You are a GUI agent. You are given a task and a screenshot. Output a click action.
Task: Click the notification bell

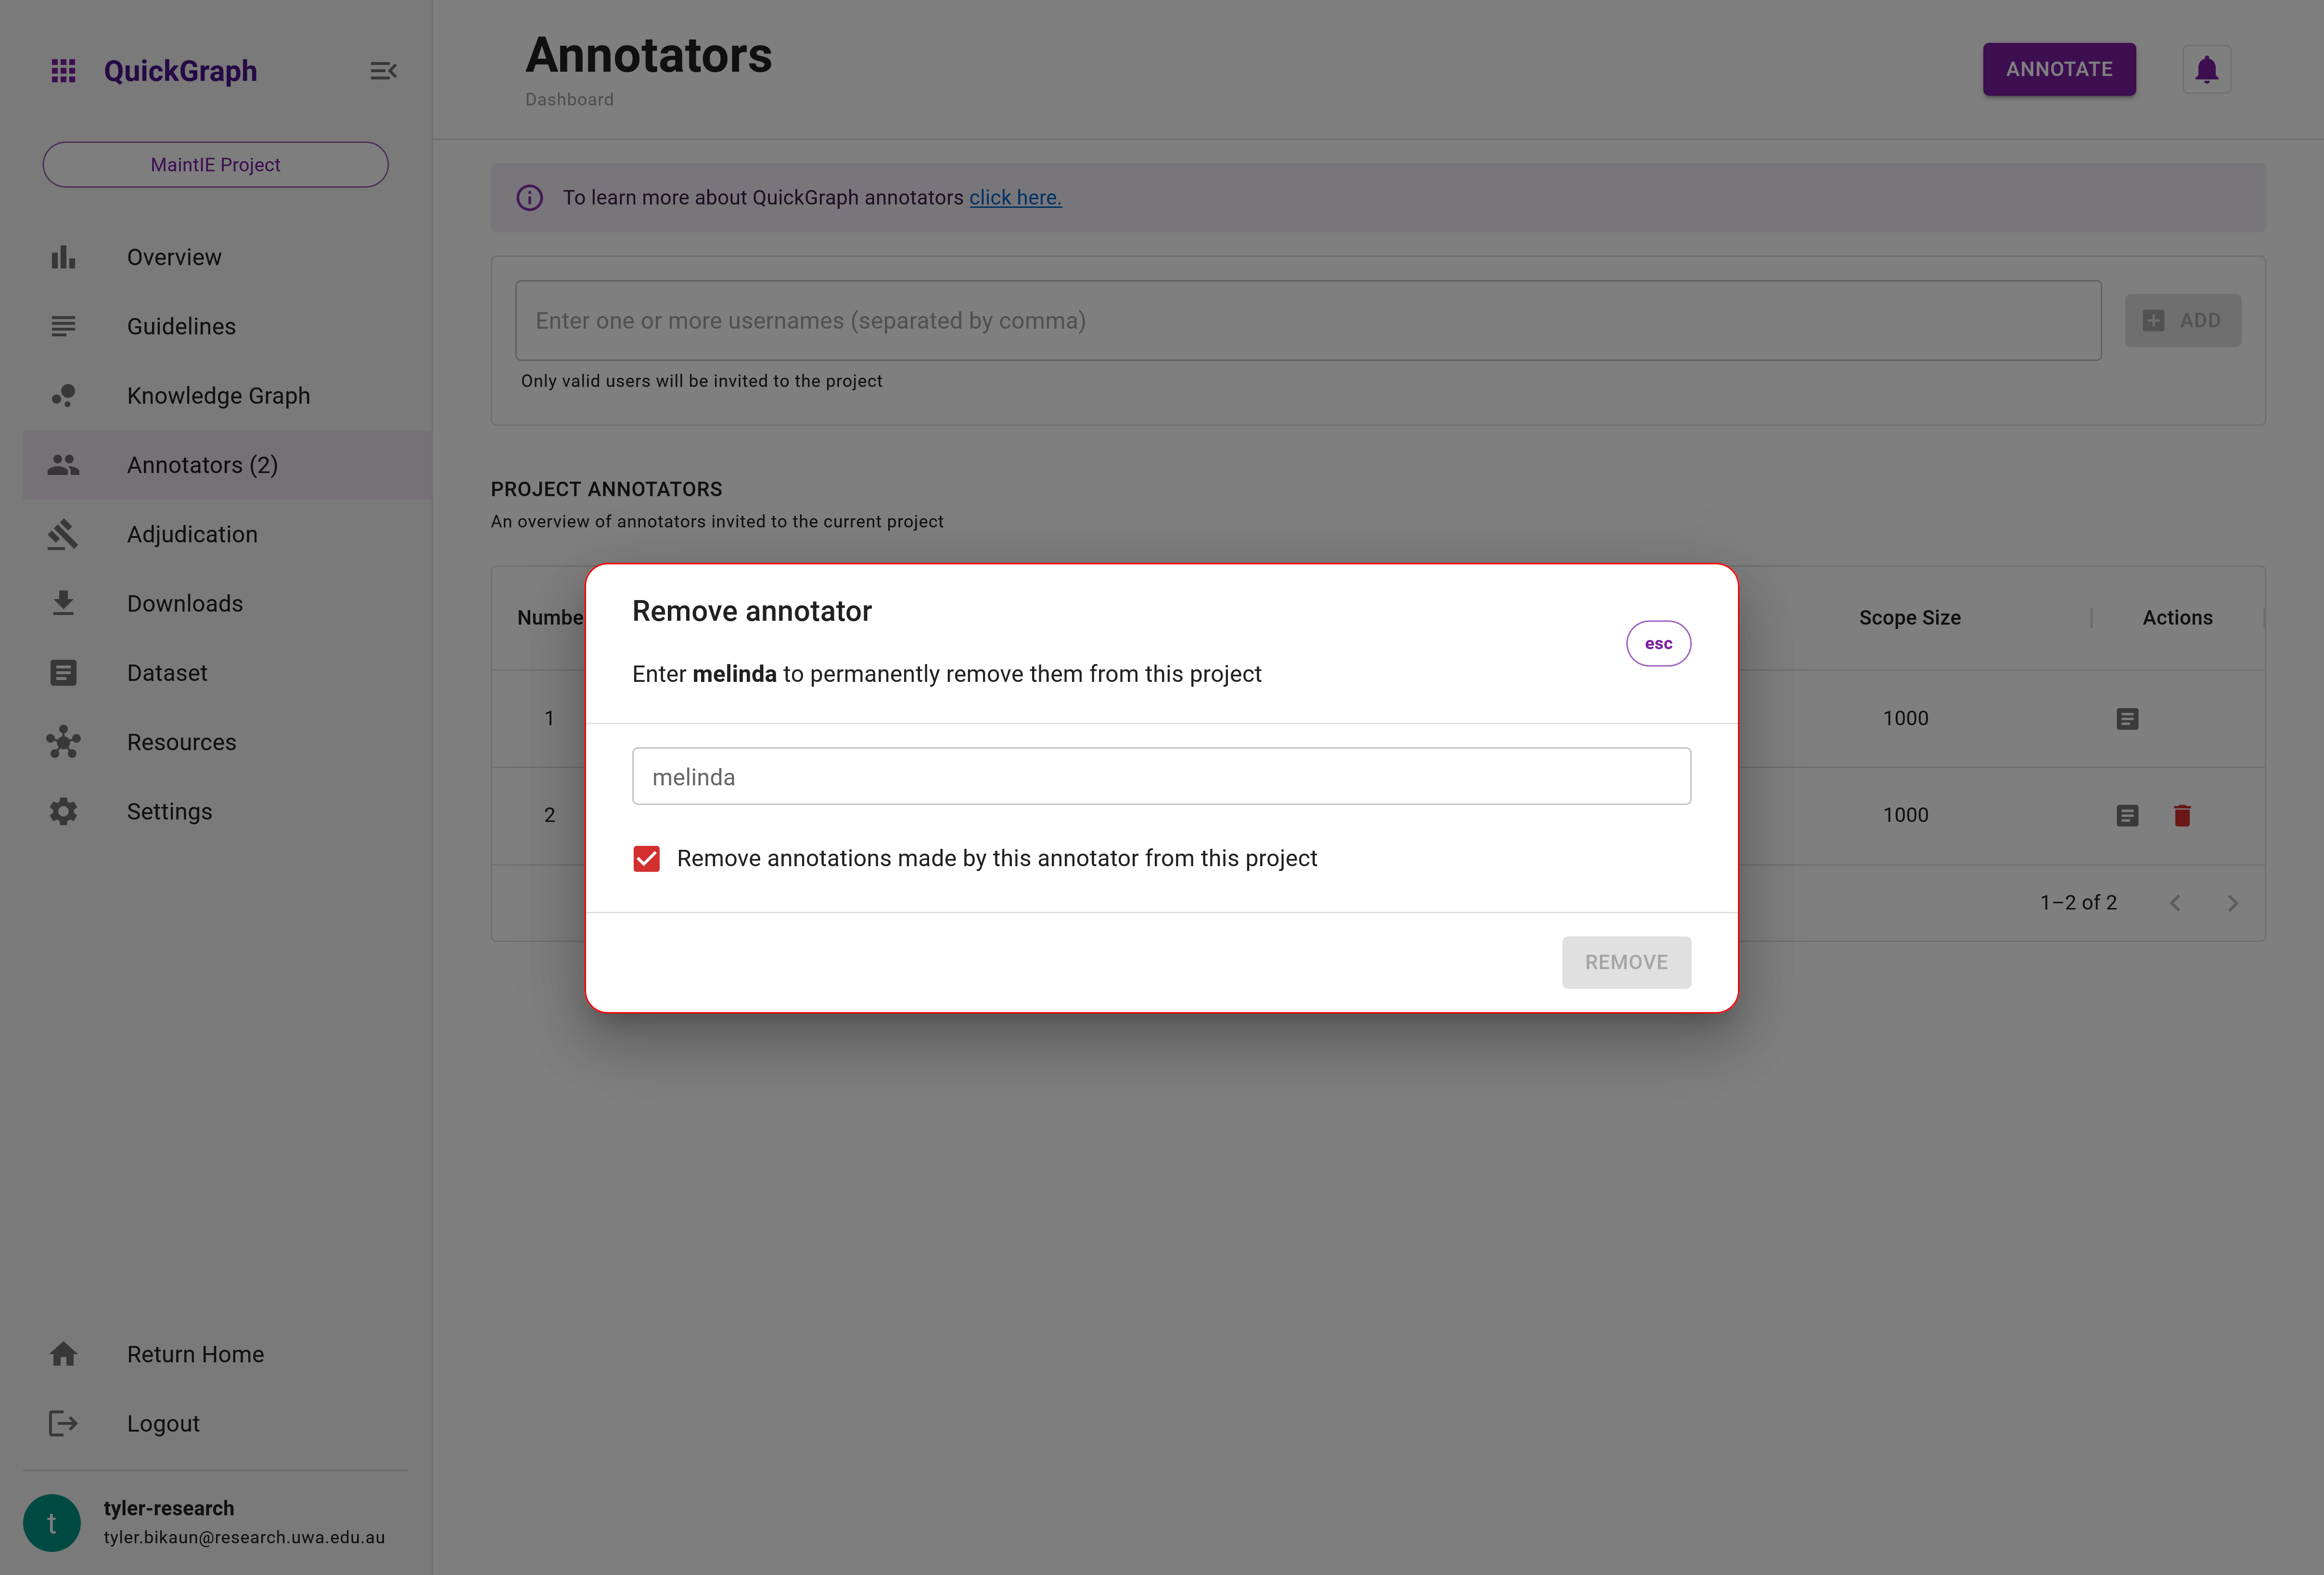coord(2206,69)
